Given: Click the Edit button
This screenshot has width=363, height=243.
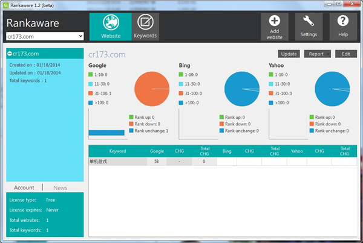Looking at the screenshot, I should coord(346,54).
